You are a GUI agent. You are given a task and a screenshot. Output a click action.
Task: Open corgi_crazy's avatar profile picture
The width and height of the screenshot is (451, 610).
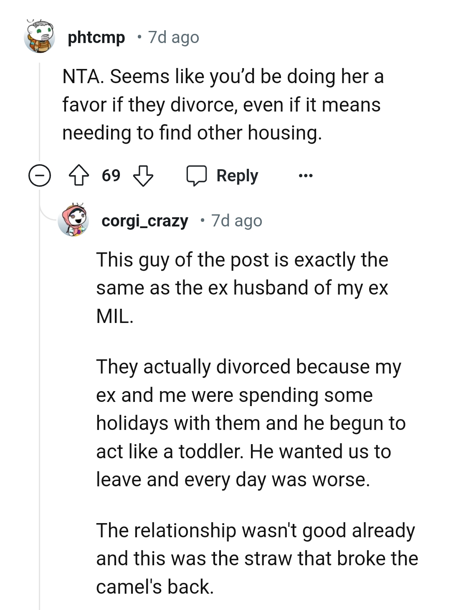point(73,221)
